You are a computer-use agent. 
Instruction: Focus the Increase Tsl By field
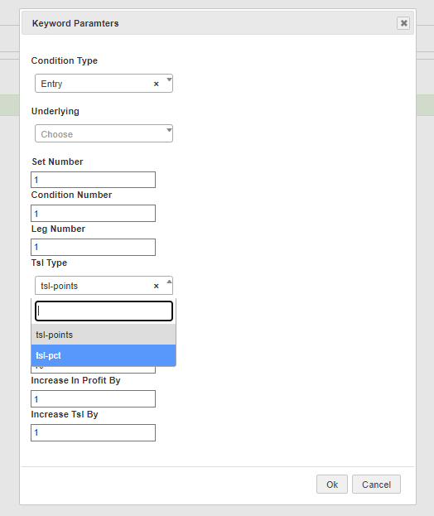click(93, 432)
